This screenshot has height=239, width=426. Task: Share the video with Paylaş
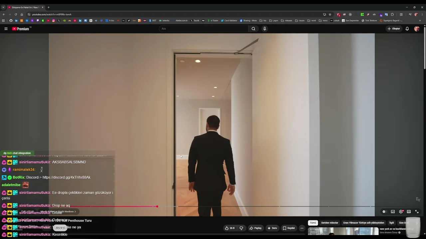pyautogui.click(x=256, y=228)
